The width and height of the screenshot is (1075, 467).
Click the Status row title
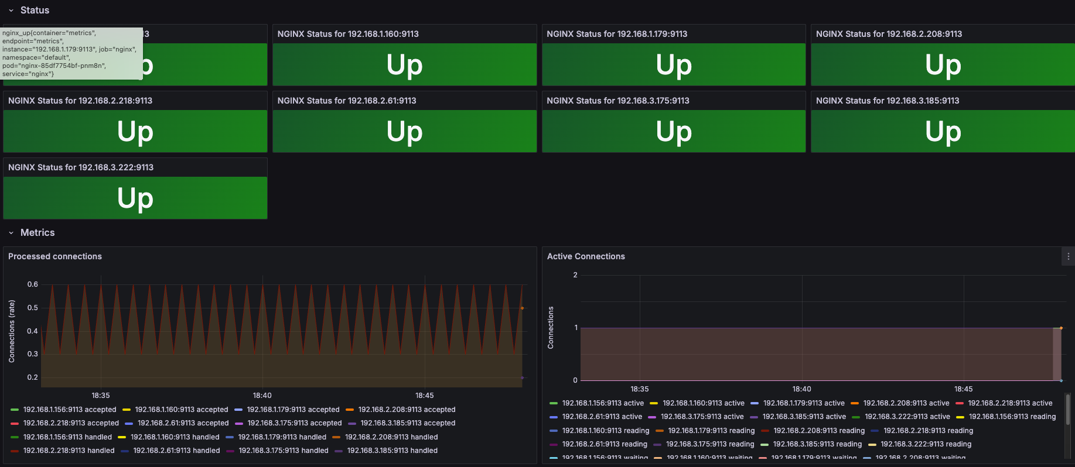pyautogui.click(x=35, y=11)
